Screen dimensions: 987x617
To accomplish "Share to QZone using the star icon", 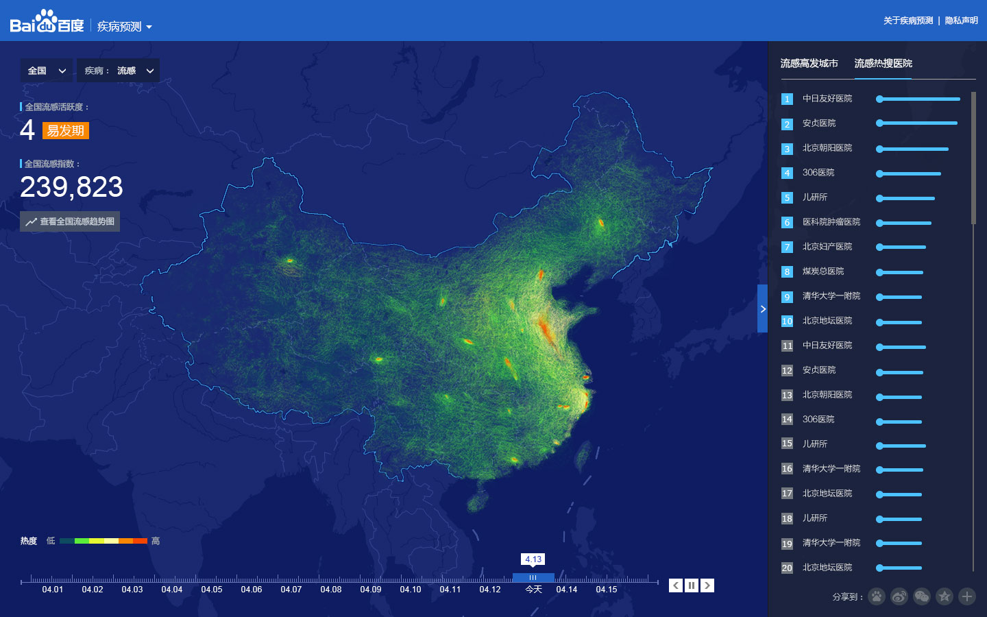I will tap(945, 596).
